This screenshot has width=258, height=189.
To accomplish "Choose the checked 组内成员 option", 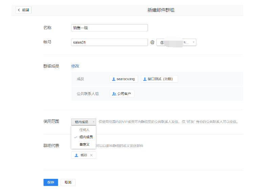I will point(86,137).
